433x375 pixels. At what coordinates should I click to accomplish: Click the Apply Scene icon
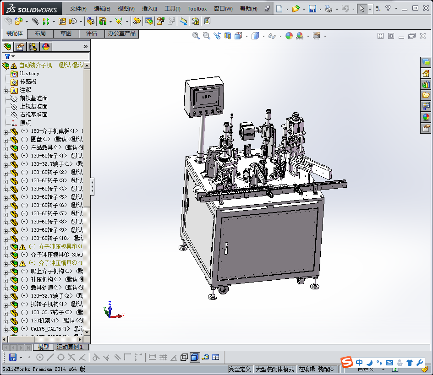pos(300,36)
